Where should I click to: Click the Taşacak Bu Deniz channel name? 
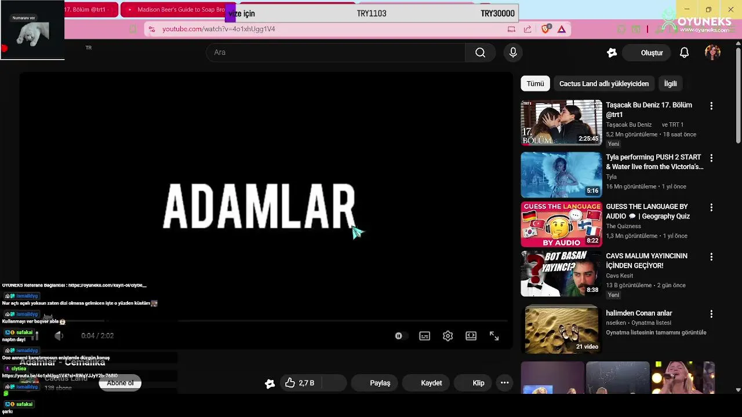(629, 125)
